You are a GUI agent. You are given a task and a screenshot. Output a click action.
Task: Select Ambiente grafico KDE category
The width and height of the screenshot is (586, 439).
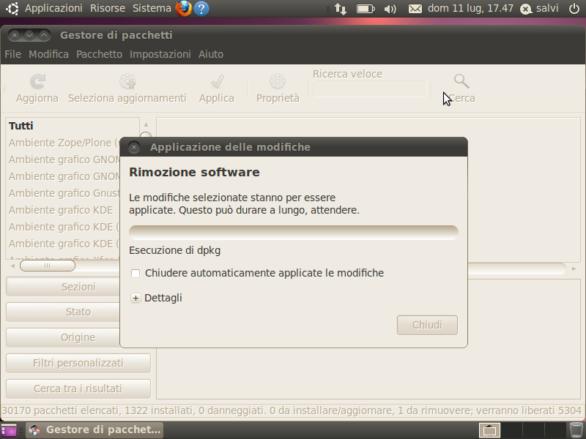61,210
